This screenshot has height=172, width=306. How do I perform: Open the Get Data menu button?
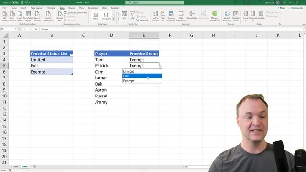point(4,16)
